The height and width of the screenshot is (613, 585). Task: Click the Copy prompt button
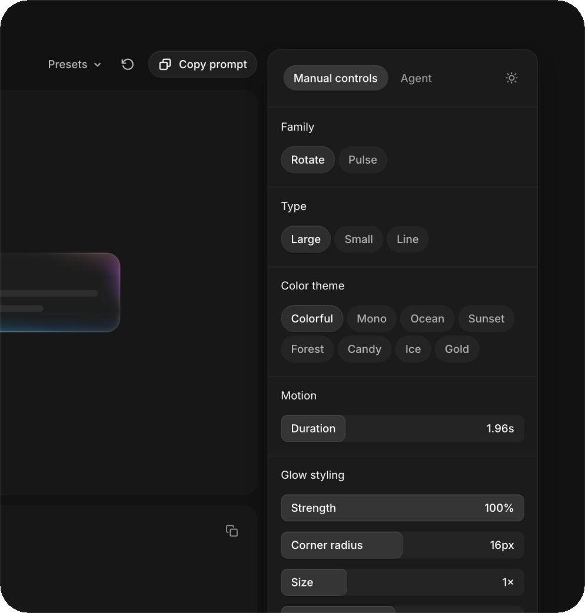click(202, 64)
